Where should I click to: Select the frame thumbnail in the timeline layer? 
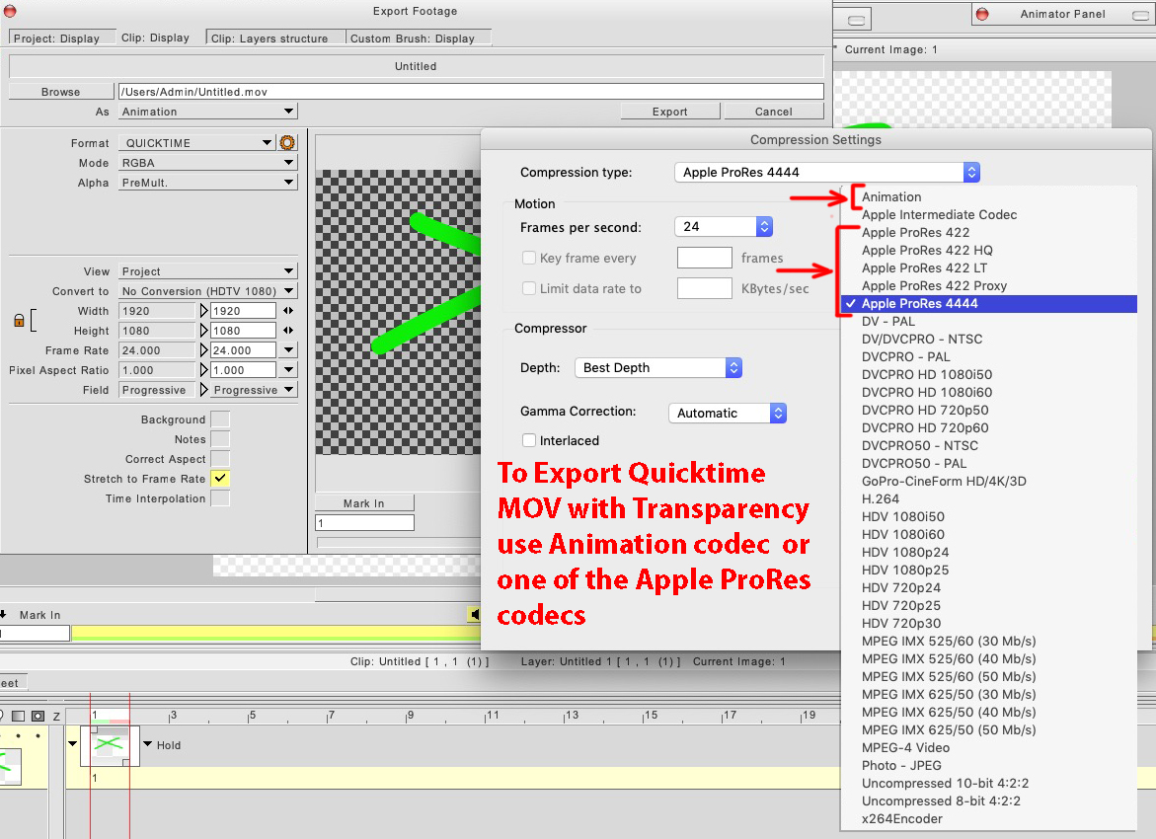click(110, 745)
